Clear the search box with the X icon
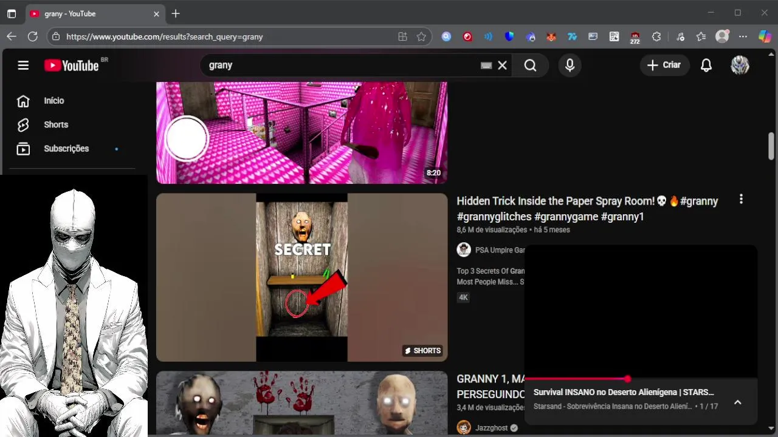The image size is (778, 437). coord(502,65)
